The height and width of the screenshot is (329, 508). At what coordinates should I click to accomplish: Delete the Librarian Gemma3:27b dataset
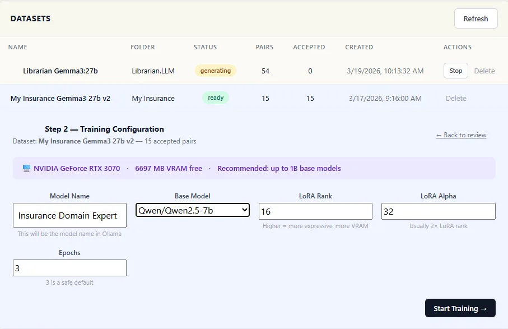[484, 71]
